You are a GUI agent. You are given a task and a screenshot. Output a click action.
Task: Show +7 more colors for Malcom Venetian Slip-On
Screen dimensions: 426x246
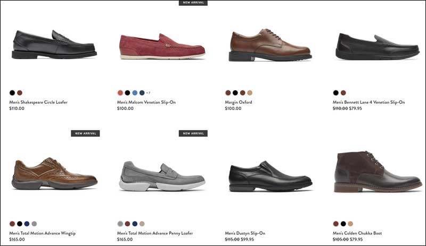point(148,93)
